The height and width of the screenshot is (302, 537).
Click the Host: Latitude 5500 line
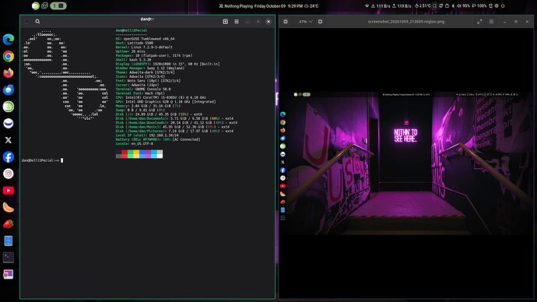tap(135, 43)
